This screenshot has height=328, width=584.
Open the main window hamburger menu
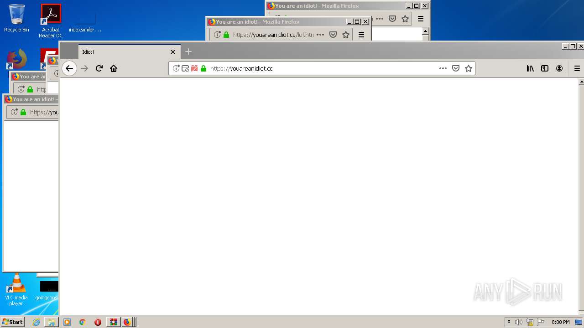point(577,68)
